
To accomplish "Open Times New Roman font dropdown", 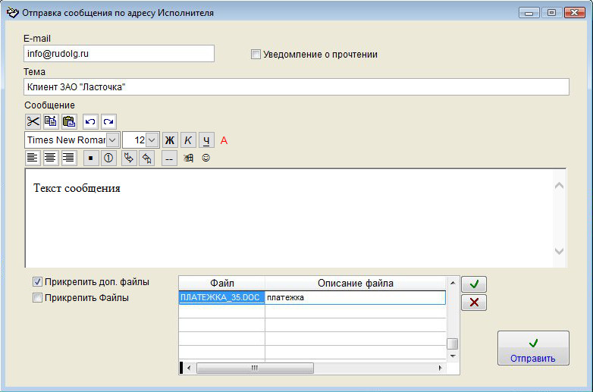I will click(x=112, y=140).
